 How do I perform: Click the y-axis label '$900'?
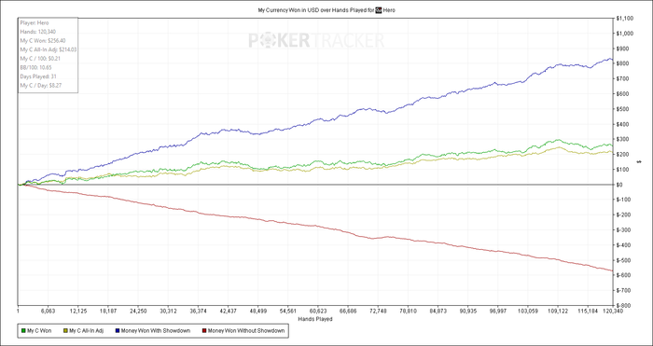pos(621,48)
